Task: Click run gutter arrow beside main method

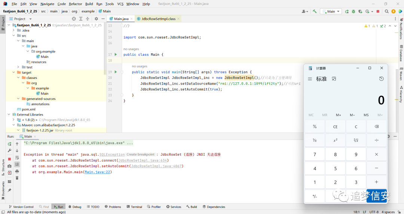Action: pyautogui.click(x=116, y=72)
